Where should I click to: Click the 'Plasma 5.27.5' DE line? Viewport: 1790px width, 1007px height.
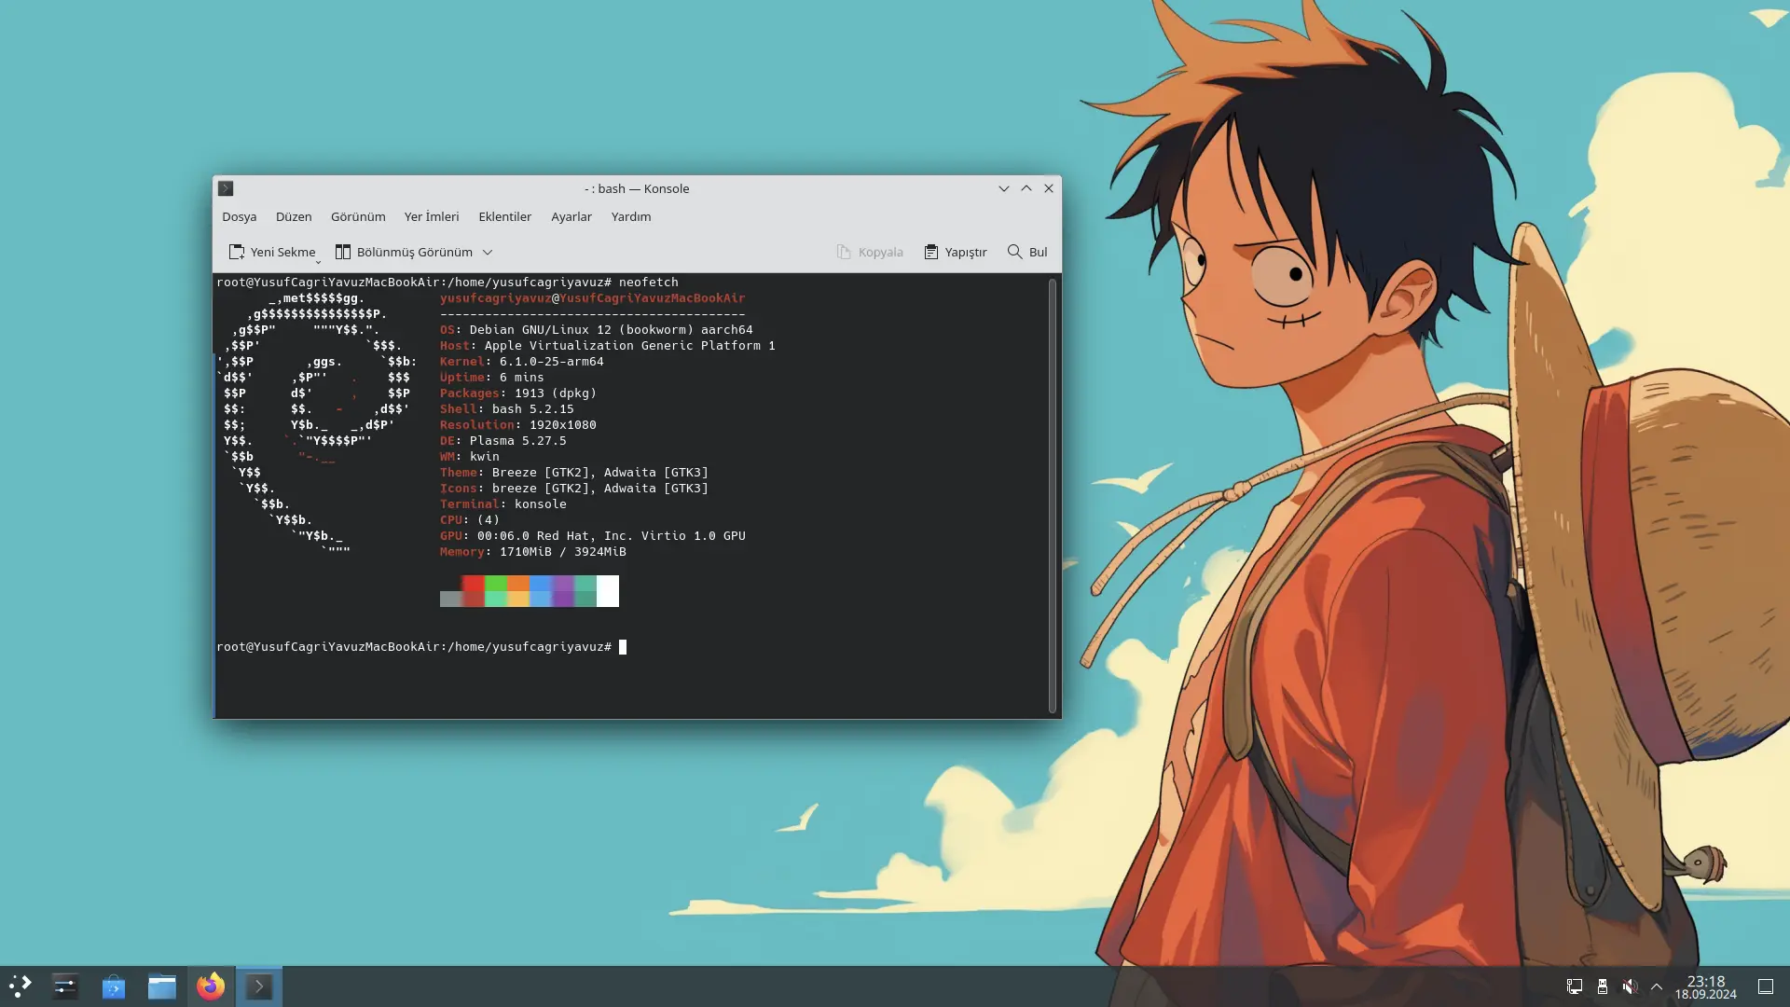(x=503, y=441)
